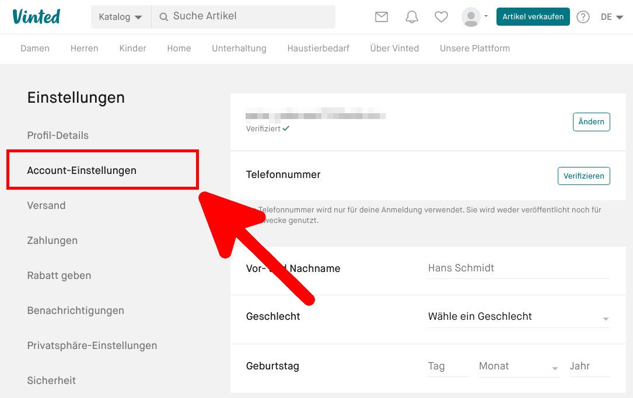The width and height of the screenshot is (633, 398).
Task: Open the Wähle ein Geschlecht dropdown
Action: click(519, 316)
